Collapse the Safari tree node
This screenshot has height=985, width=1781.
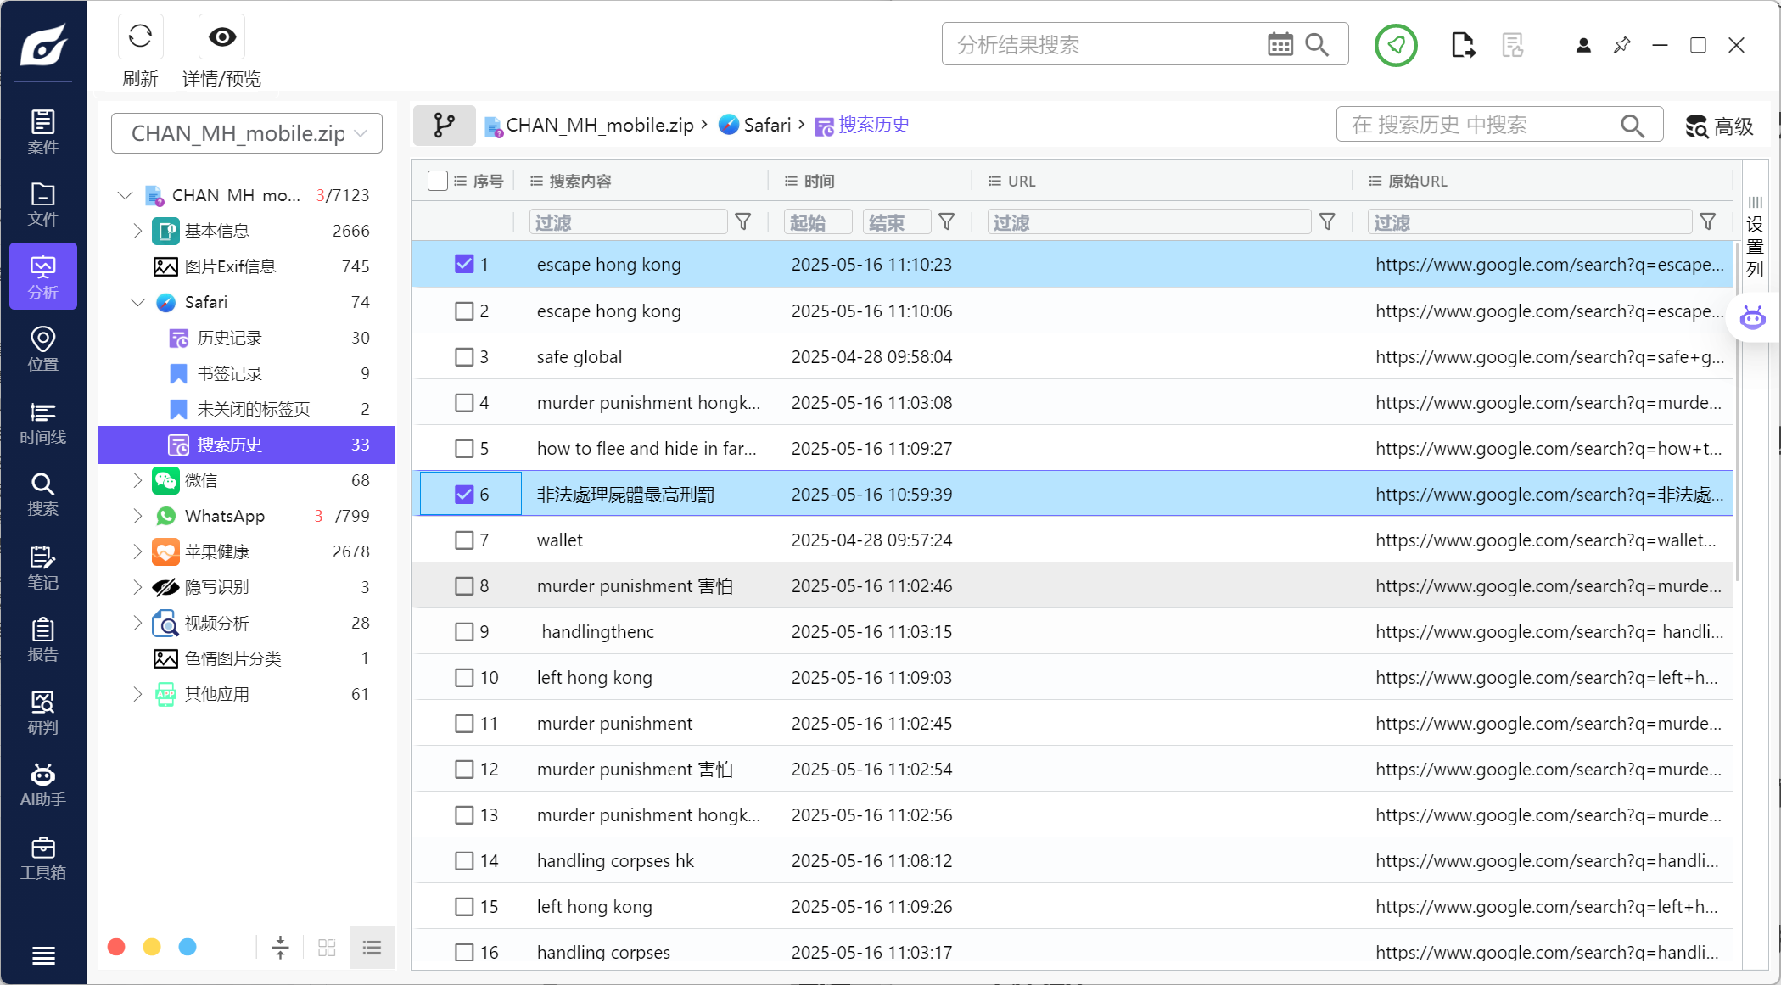(137, 302)
